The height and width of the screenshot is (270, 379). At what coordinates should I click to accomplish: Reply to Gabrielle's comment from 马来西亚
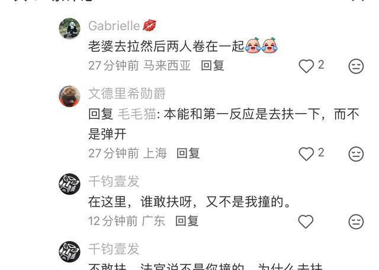pyautogui.click(x=213, y=66)
